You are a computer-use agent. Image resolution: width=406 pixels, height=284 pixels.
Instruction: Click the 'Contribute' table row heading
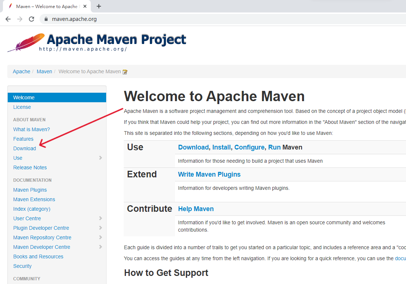pyautogui.click(x=149, y=209)
